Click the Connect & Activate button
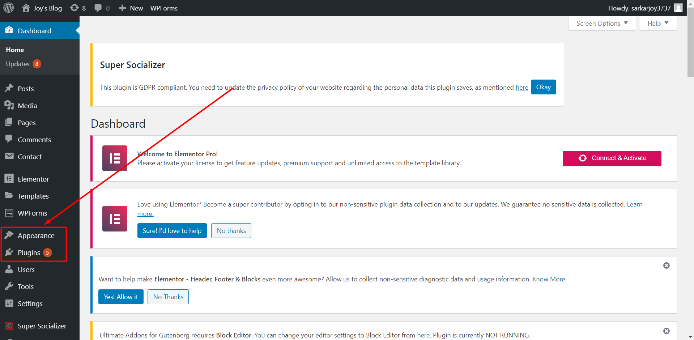The height and width of the screenshot is (340, 694). 612,158
